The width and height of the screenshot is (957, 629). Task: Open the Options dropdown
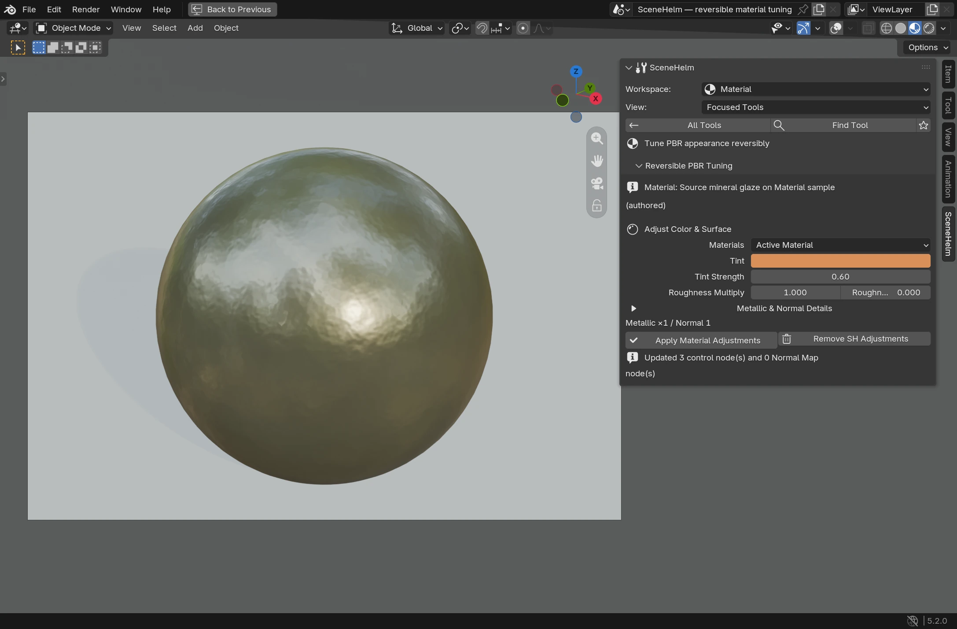pos(928,48)
